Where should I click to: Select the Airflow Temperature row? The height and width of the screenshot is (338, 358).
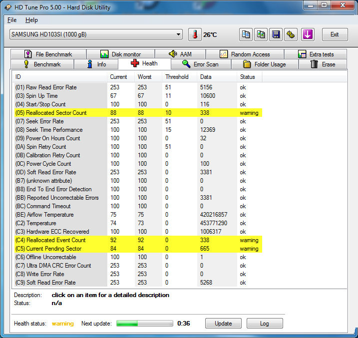[x=138, y=215]
